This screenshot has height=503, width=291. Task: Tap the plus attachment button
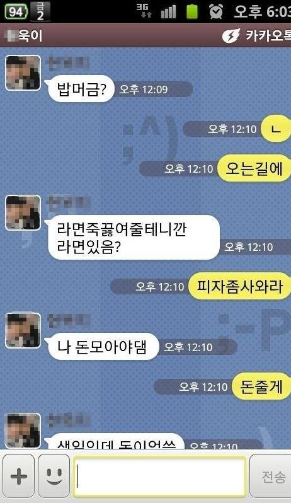click(19, 476)
